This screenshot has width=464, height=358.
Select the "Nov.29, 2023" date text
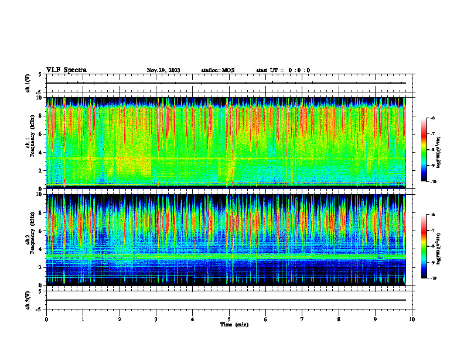tap(163, 70)
